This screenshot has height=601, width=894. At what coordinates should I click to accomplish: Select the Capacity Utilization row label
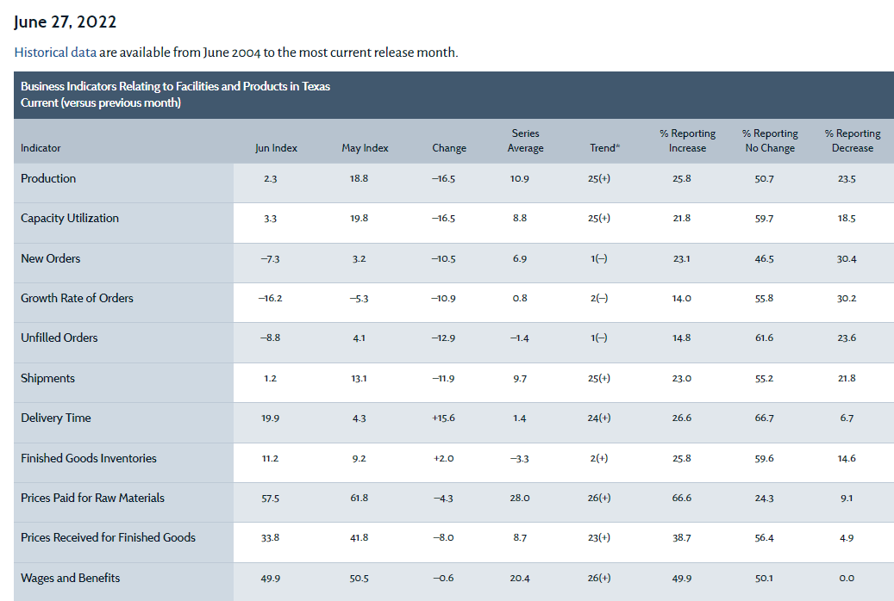pos(70,218)
